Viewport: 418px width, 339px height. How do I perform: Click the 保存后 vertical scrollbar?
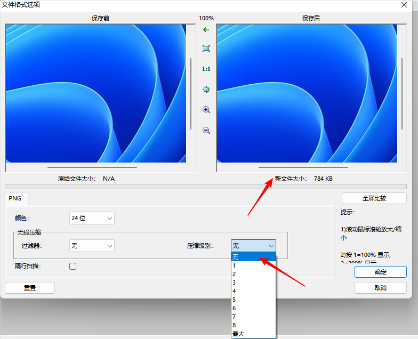click(x=402, y=94)
